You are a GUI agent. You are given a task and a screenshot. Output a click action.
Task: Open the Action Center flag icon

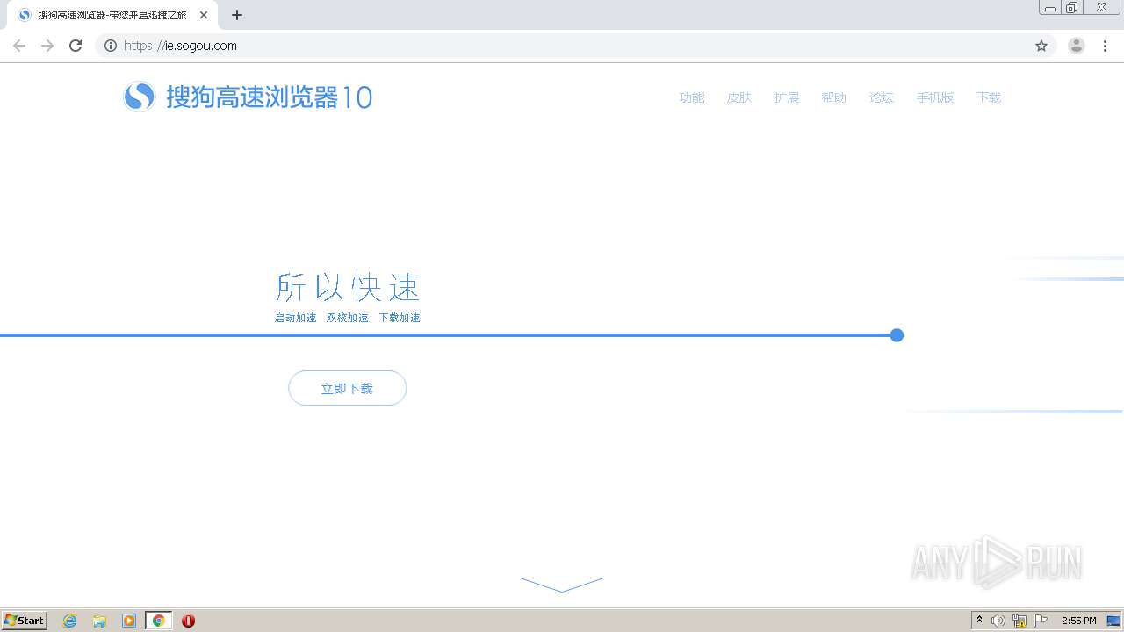click(1041, 621)
